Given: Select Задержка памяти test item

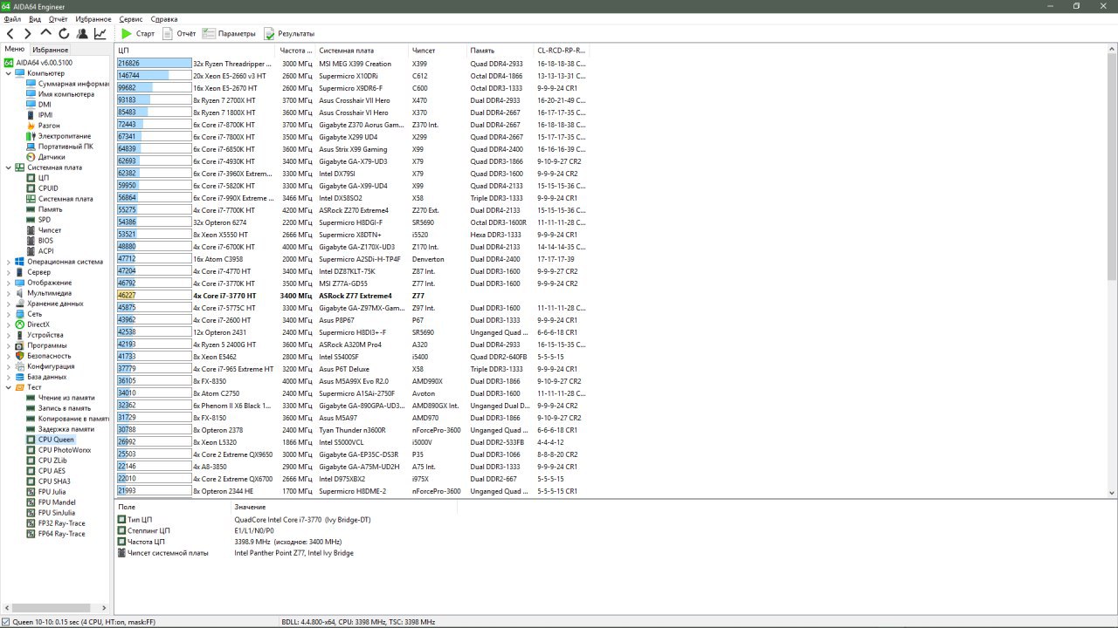Looking at the screenshot, I should 66,429.
